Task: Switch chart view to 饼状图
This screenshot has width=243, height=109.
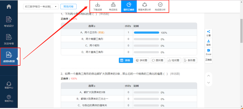Action: pos(142,60)
